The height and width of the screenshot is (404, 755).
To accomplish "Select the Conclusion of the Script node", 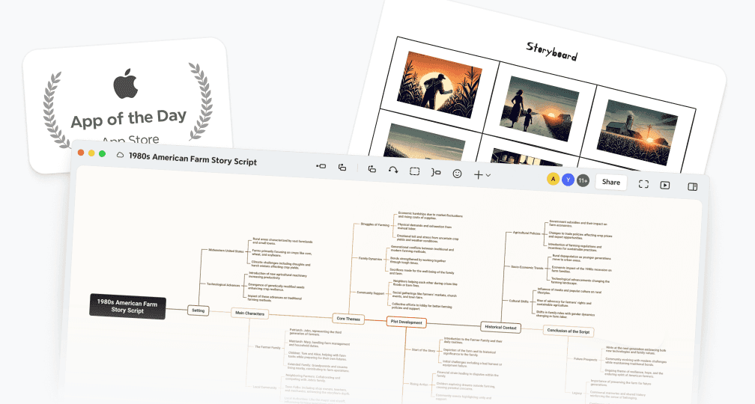I will (x=568, y=331).
